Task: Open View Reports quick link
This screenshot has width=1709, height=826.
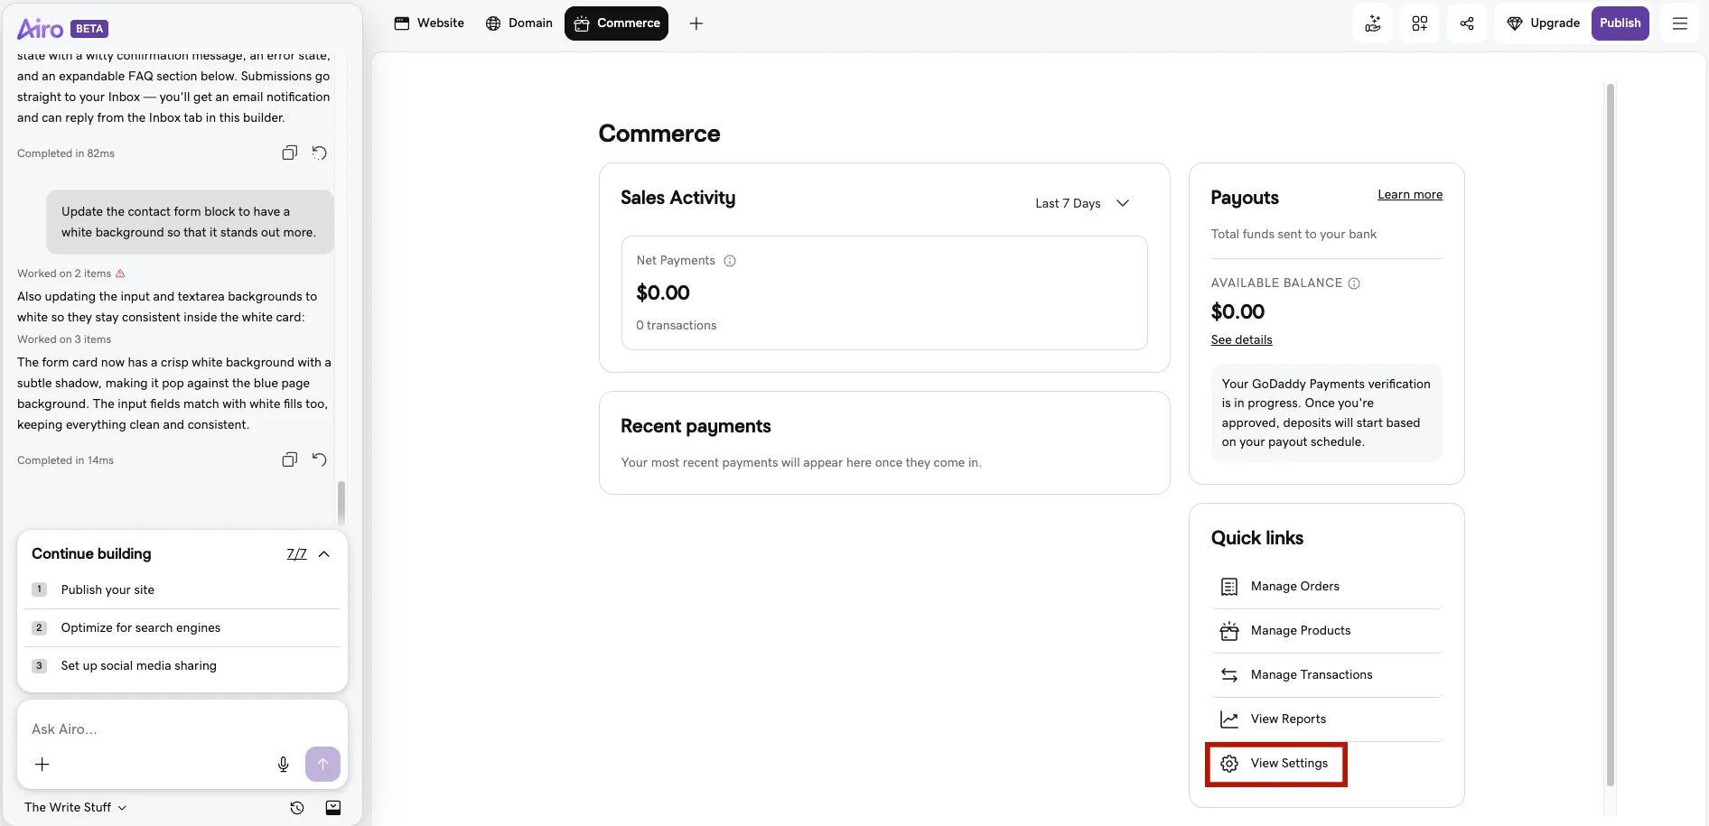Action: point(1326,719)
